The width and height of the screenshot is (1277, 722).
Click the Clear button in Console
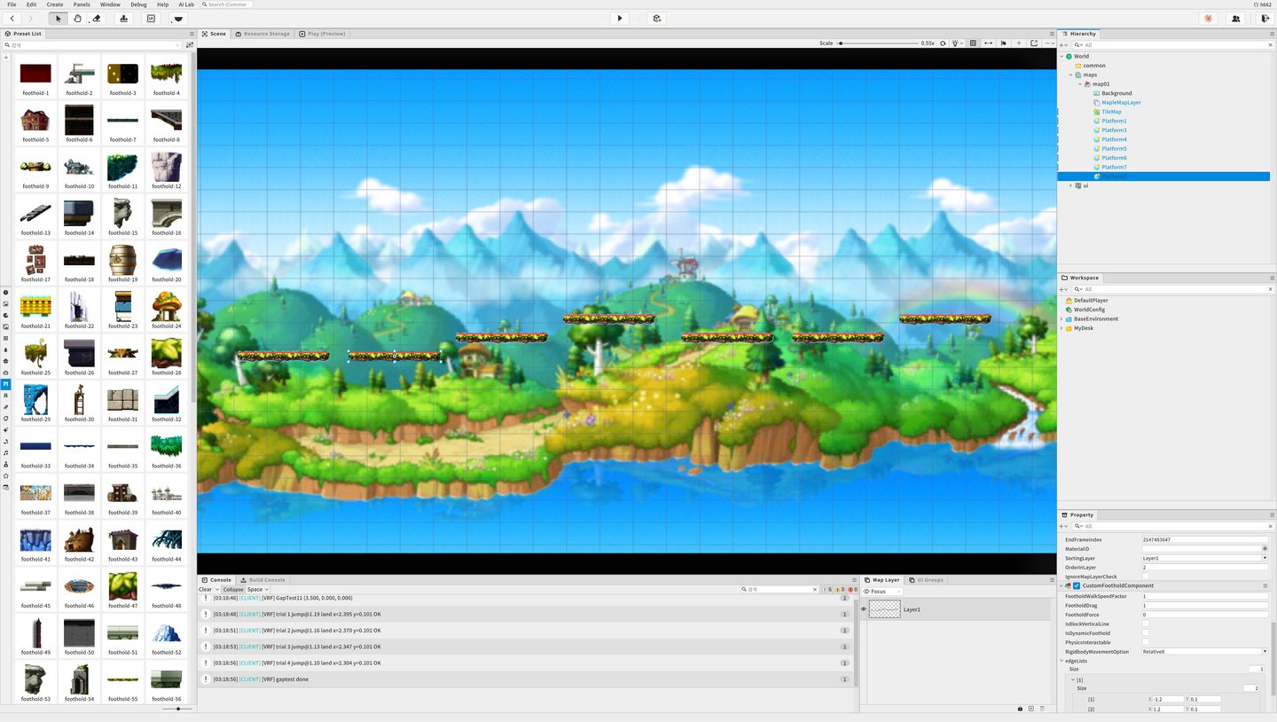205,590
